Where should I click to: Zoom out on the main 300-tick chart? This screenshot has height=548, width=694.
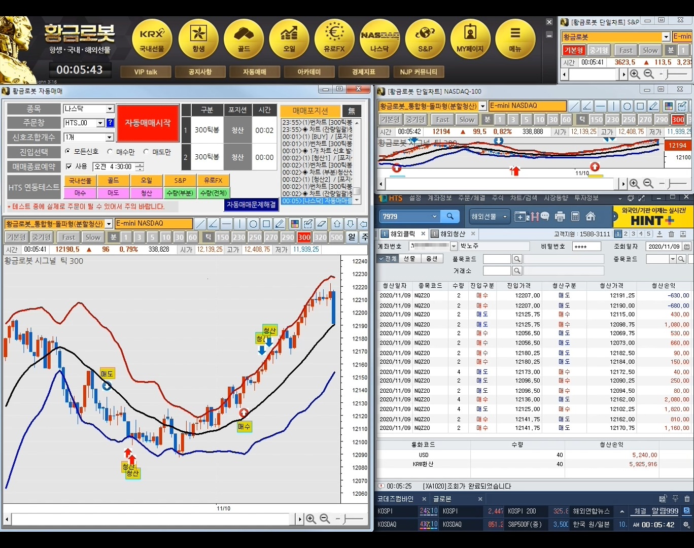point(325,519)
